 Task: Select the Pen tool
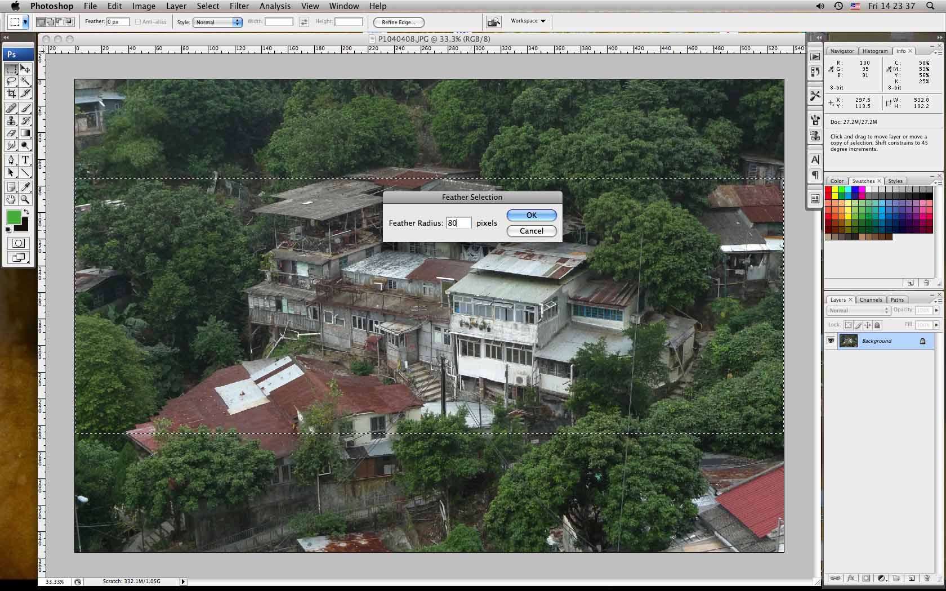pos(11,160)
